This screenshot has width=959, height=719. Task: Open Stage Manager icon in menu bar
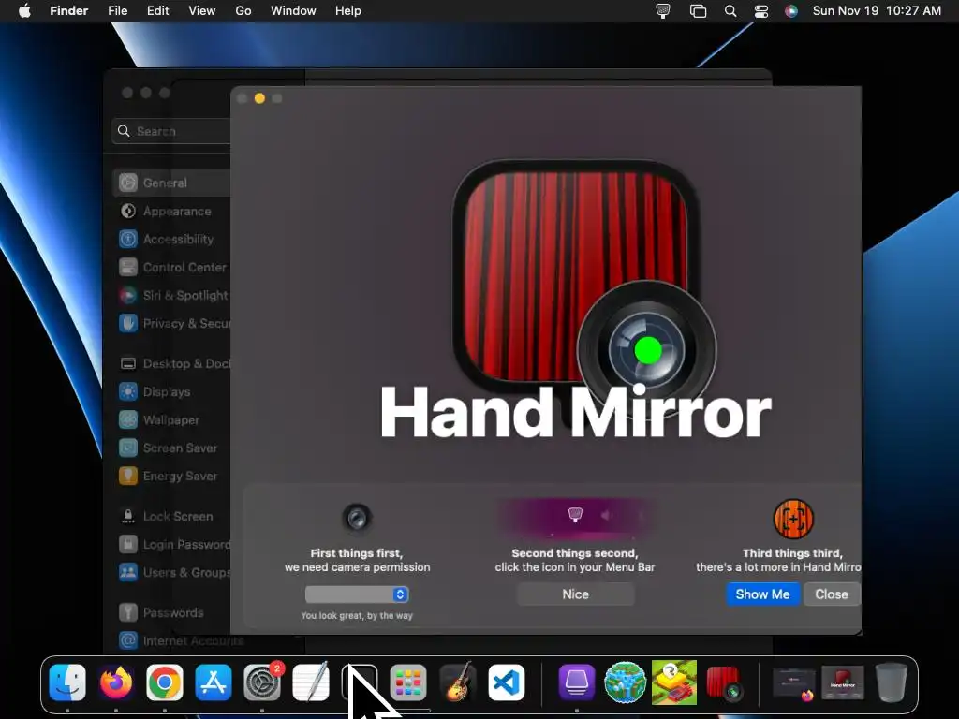click(698, 11)
